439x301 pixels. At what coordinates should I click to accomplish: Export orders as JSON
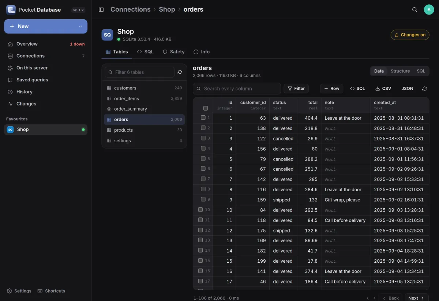pyautogui.click(x=407, y=89)
